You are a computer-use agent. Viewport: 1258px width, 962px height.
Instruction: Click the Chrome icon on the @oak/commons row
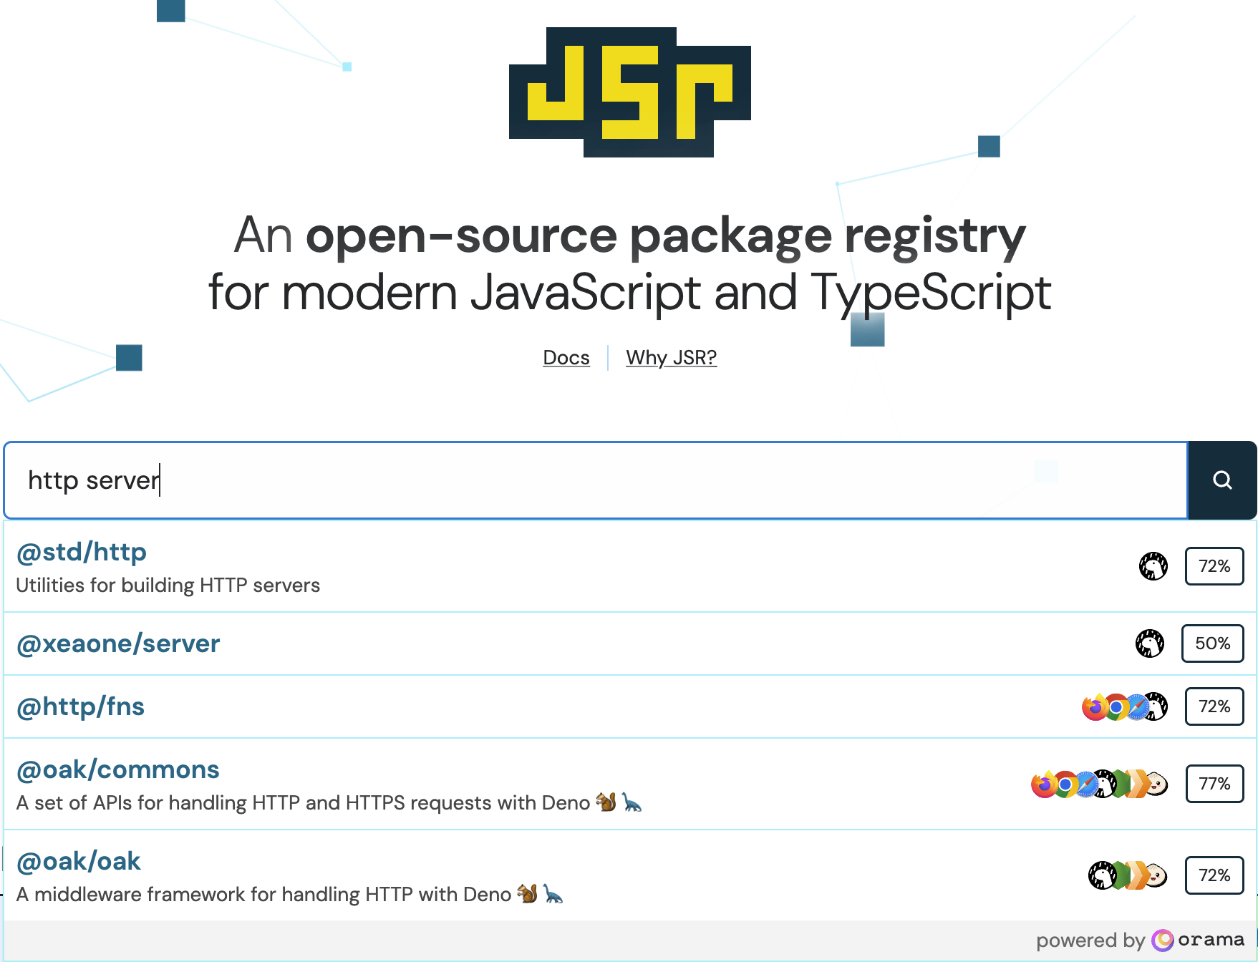(1067, 784)
